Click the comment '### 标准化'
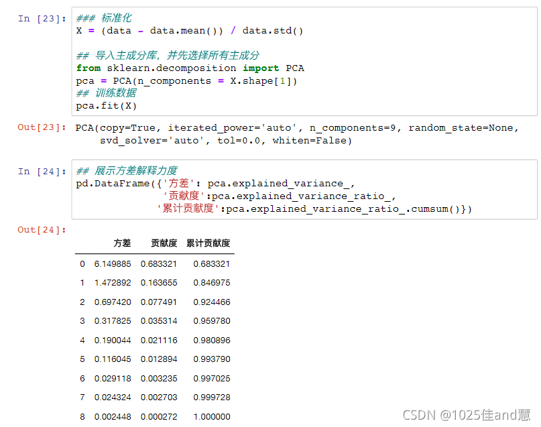The image size is (541, 427). click(x=104, y=18)
